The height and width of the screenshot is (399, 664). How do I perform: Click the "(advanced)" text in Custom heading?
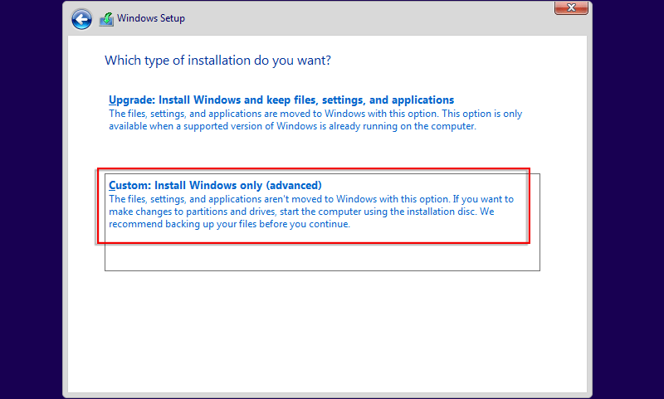point(293,185)
